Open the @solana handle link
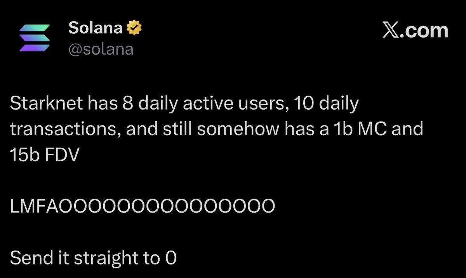 click(x=101, y=49)
